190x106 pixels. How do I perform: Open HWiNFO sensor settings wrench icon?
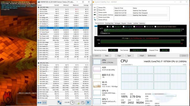(x=83, y=102)
